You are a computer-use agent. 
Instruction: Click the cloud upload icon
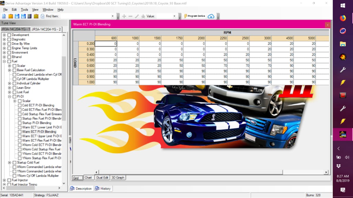click(x=211, y=16)
